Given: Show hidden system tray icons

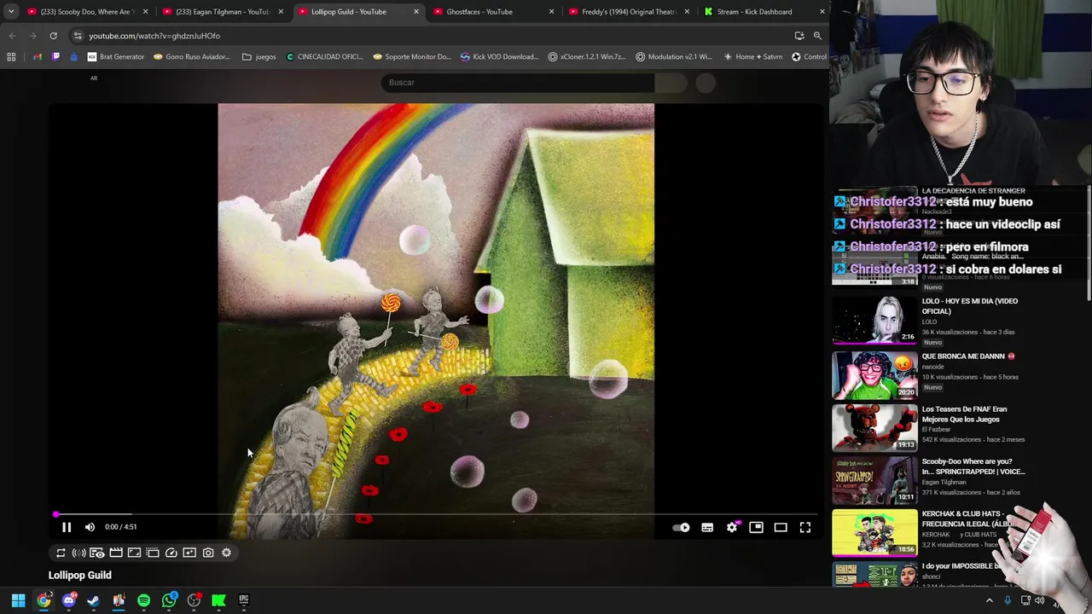Looking at the screenshot, I should click(990, 600).
